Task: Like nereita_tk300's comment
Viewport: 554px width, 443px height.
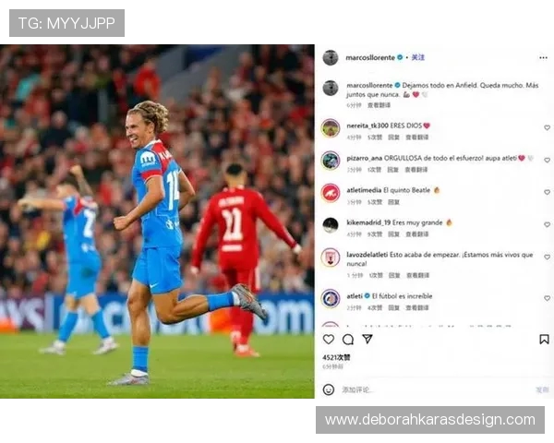Action: point(547,127)
